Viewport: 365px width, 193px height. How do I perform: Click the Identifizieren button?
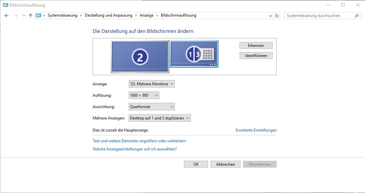point(256,55)
